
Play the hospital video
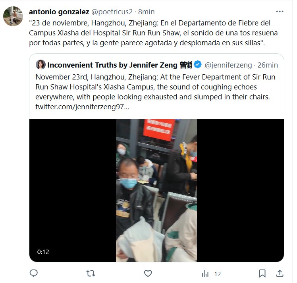pyautogui.click(x=156, y=190)
